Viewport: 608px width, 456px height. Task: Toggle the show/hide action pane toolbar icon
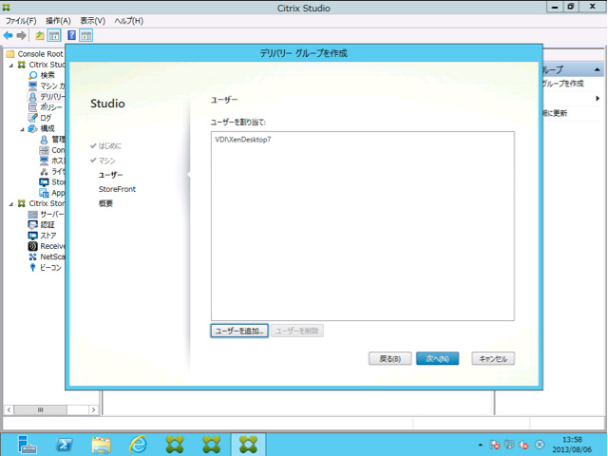(x=85, y=36)
